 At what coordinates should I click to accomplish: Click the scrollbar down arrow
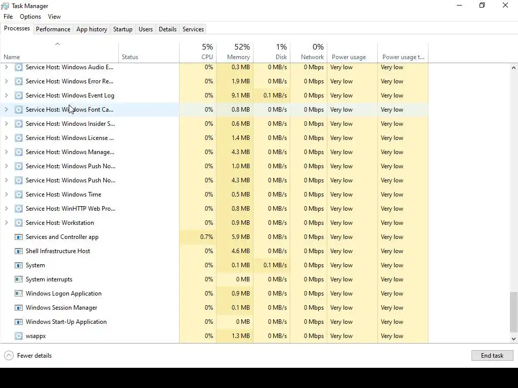coord(513,339)
